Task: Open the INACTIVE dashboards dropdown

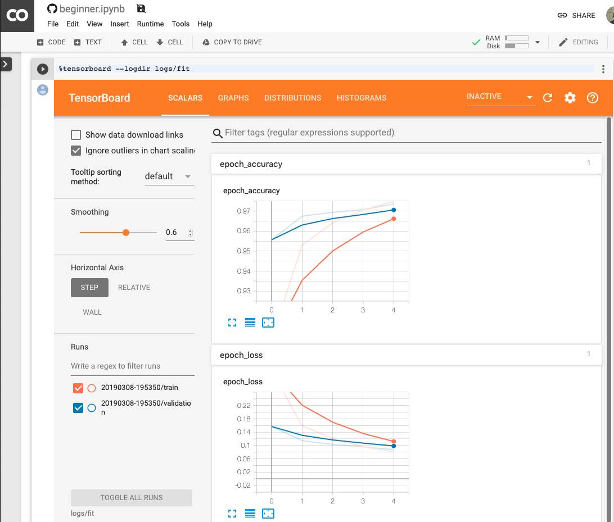Action: coord(501,97)
